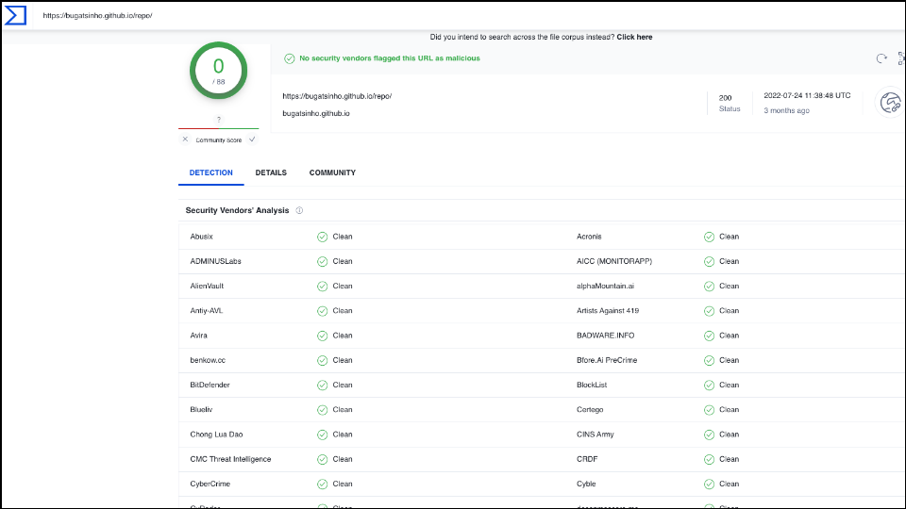Click the AlienVault vendor name
The width and height of the screenshot is (906, 509).
(207, 287)
